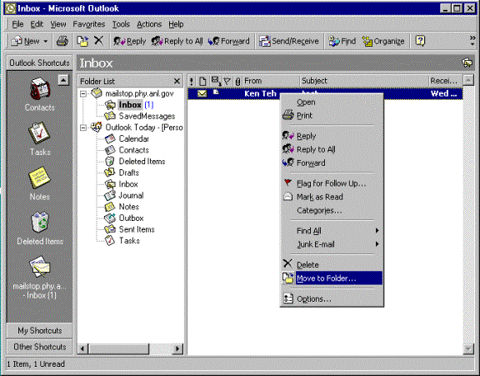Sort by Flag Status column header

[x=227, y=81]
